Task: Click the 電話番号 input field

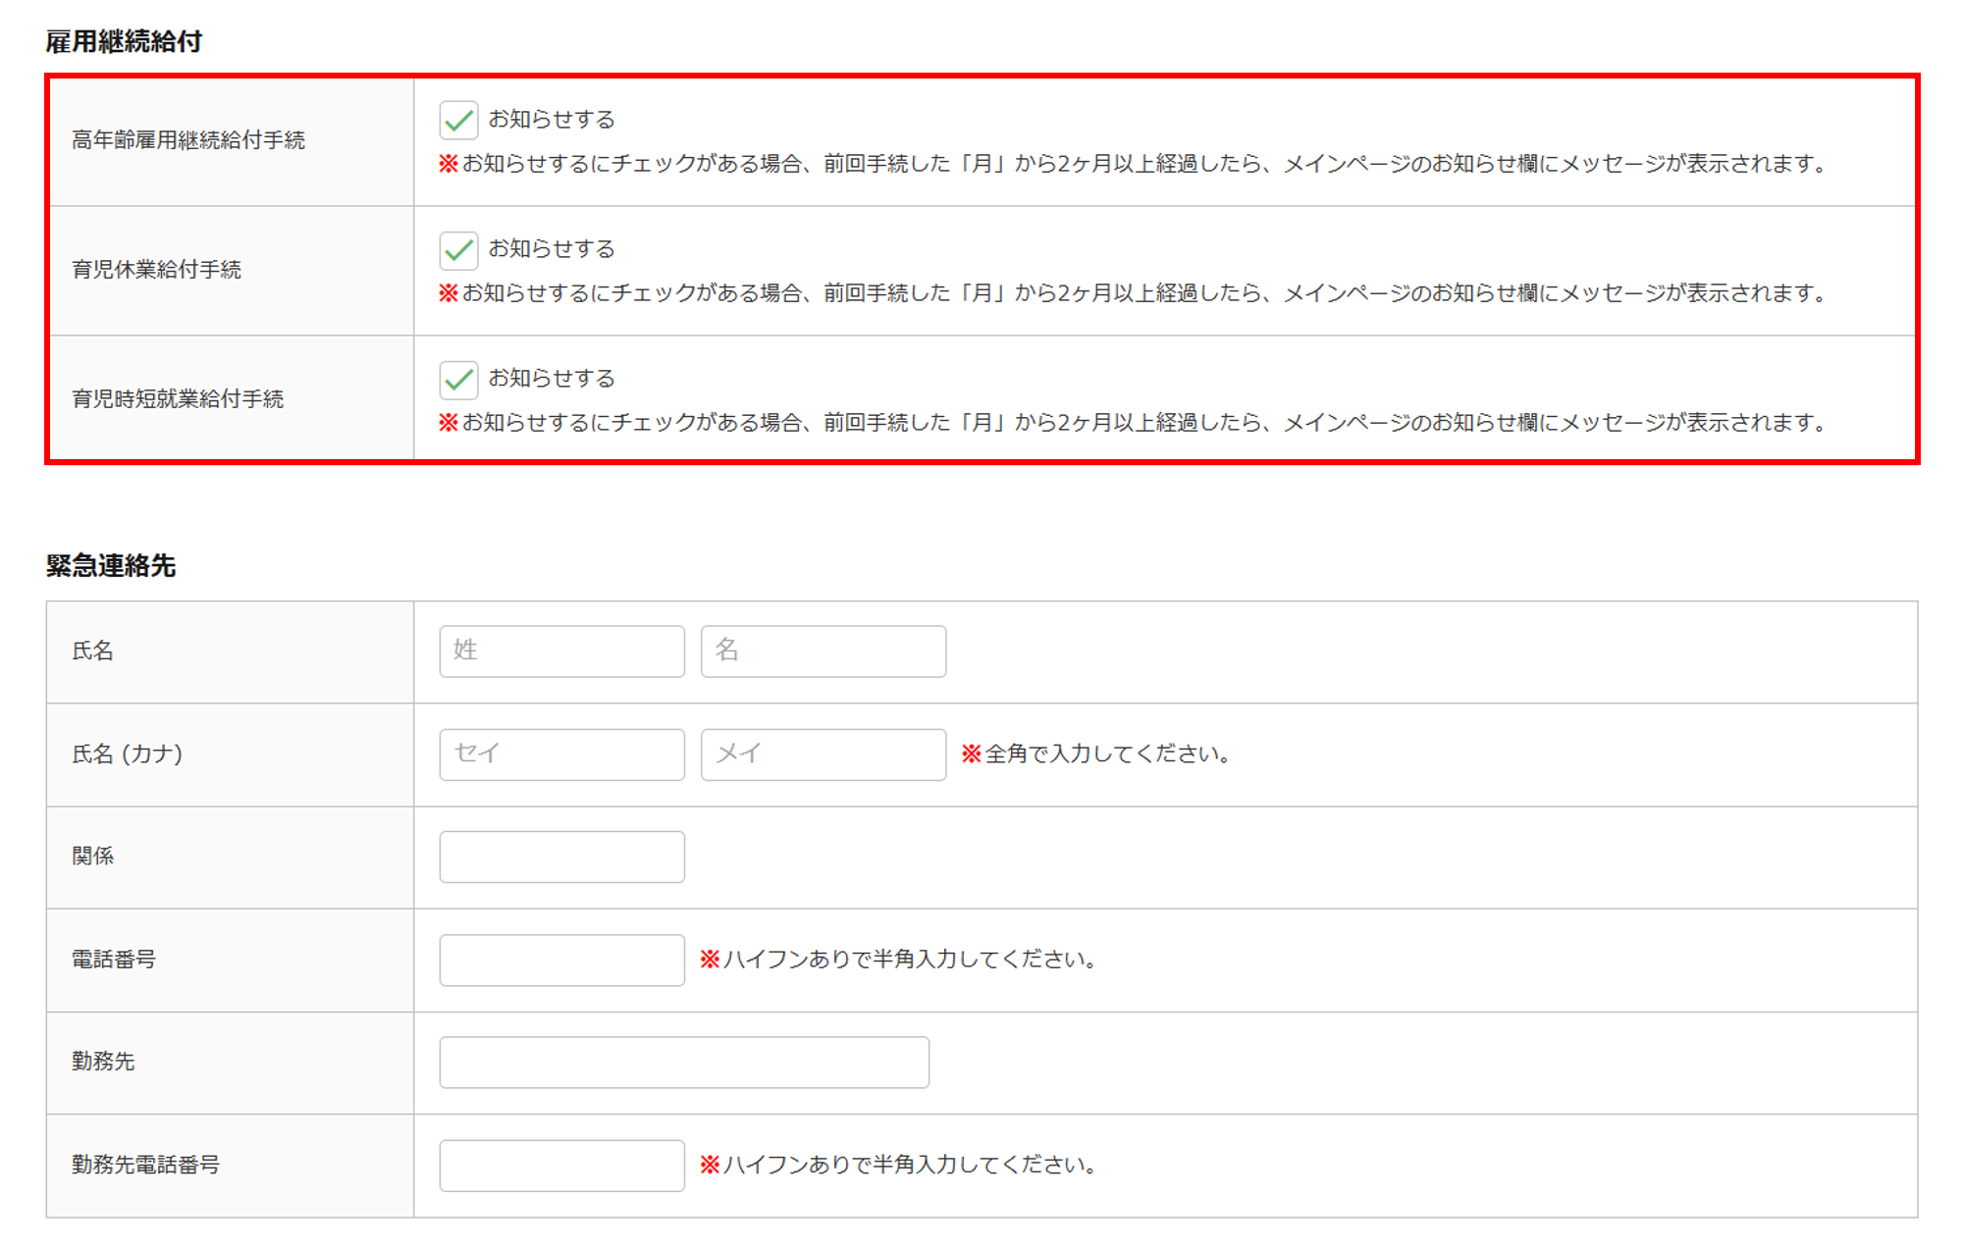Action: [x=561, y=960]
